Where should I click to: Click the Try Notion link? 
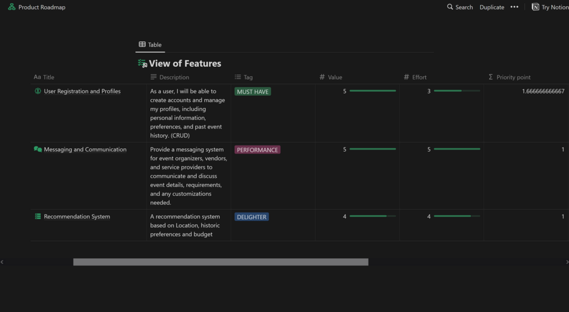tap(553, 7)
